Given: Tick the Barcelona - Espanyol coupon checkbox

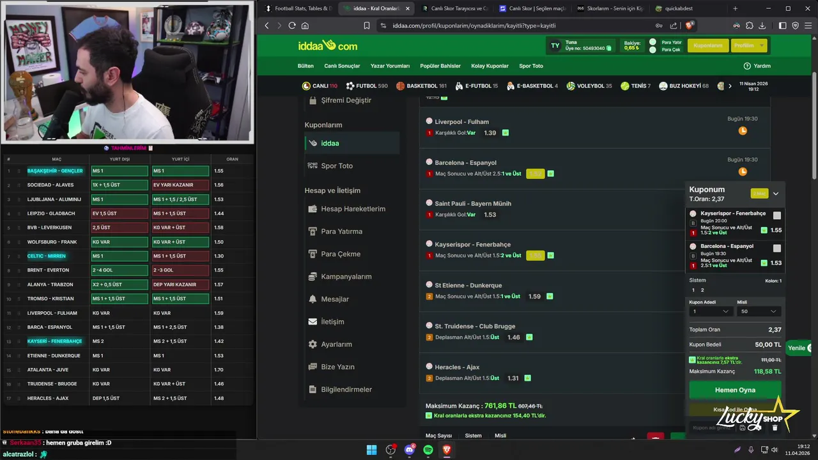Looking at the screenshot, I should pyautogui.click(x=777, y=249).
